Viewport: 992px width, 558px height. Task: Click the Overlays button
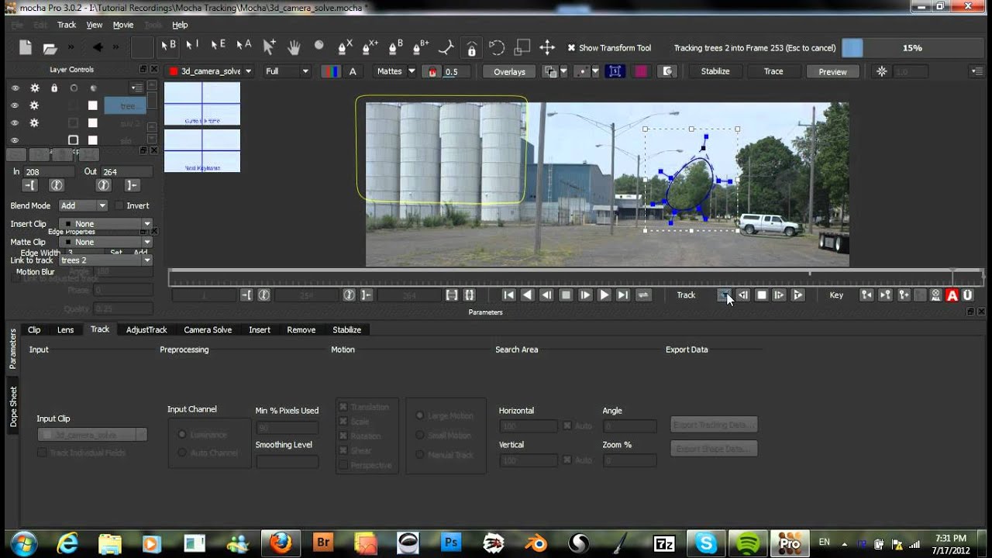[509, 71]
